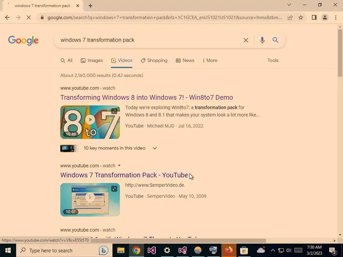Select the Videos tab
The height and width of the screenshot is (257, 343).
(122, 61)
